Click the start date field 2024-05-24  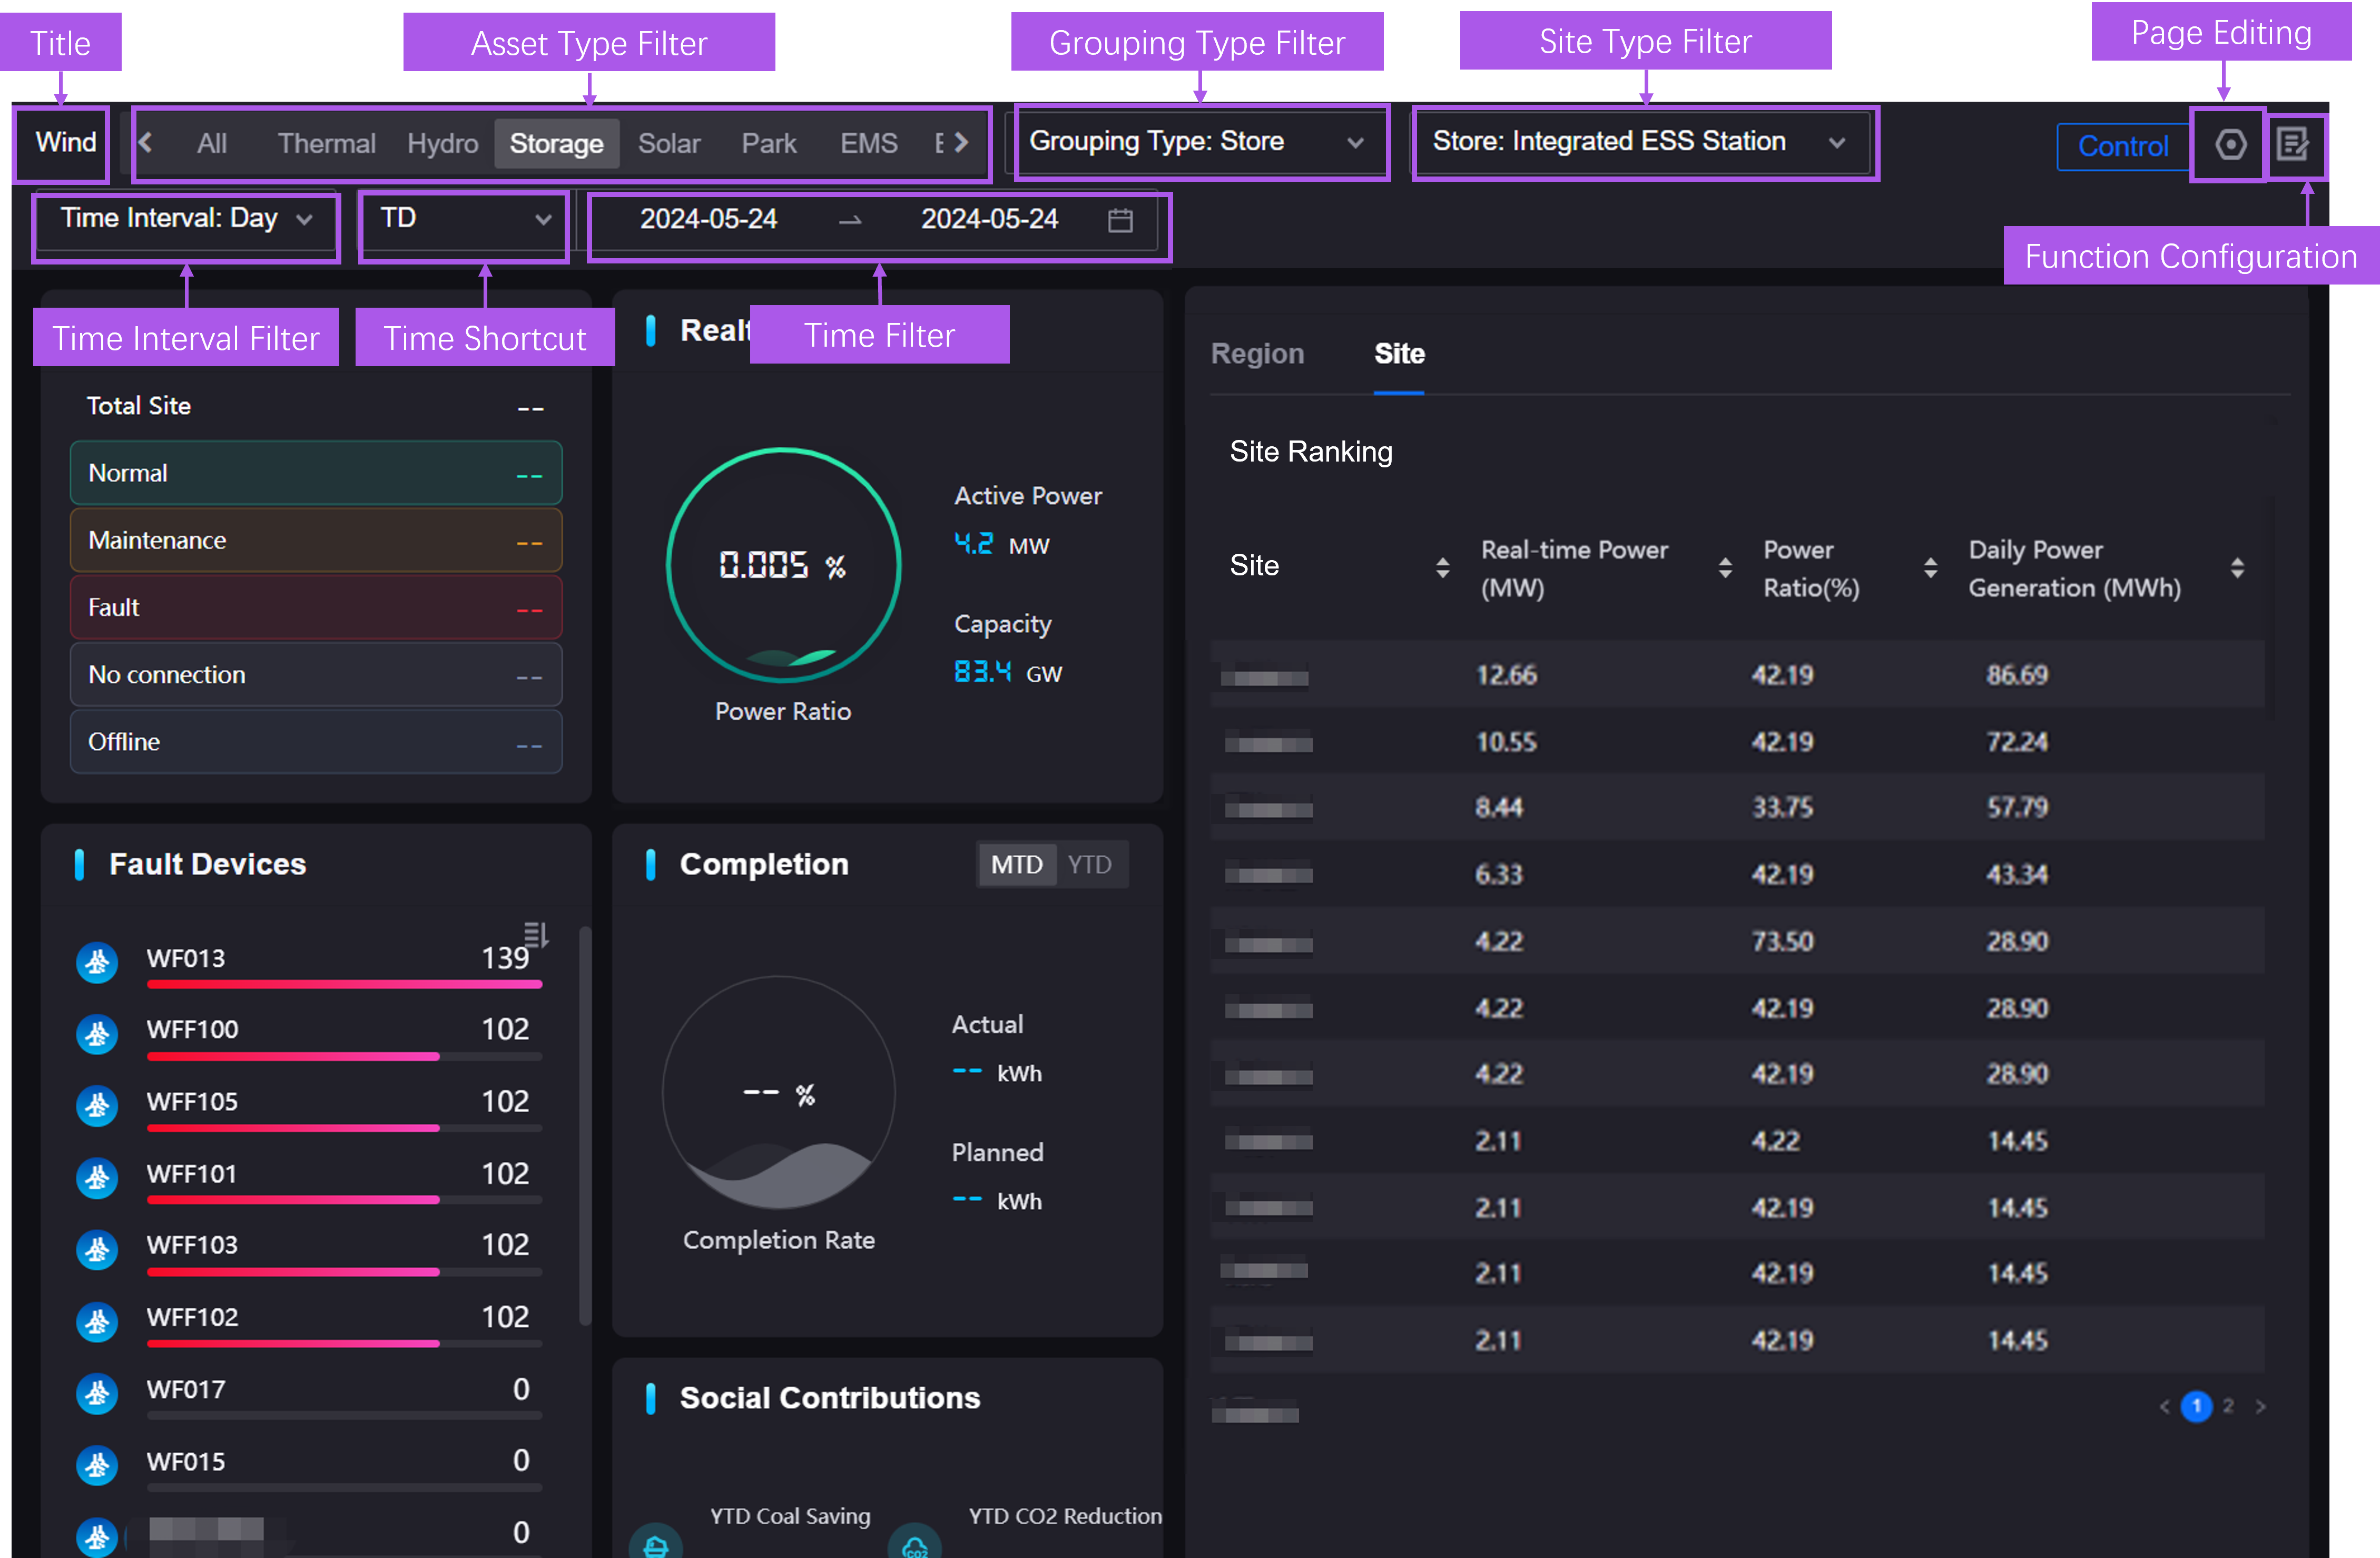coord(710,219)
